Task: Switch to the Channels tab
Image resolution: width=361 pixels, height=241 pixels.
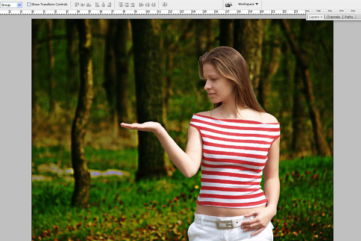Action: (x=333, y=17)
